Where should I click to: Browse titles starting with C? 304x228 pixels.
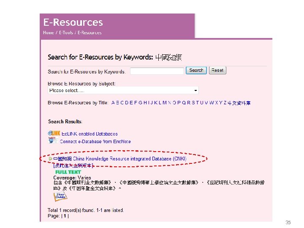click(122, 103)
